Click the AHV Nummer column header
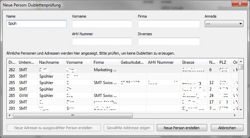 163,62
